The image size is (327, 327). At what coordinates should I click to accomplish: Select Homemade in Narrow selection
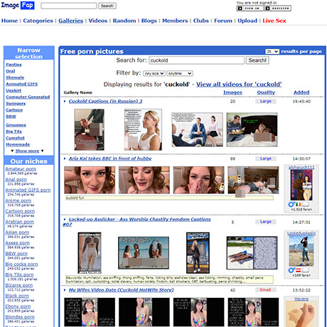(18, 144)
